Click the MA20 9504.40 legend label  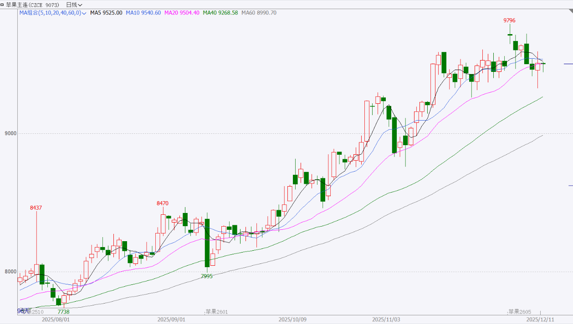[182, 13]
